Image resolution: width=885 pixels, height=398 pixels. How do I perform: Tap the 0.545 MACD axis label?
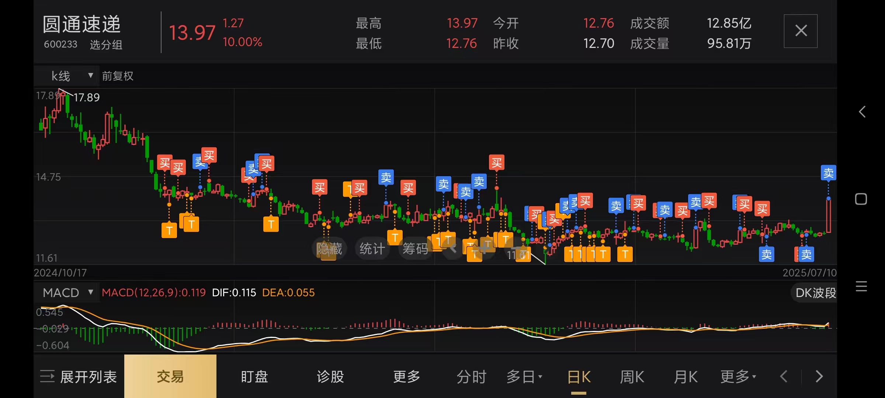(x=49, y=312)
